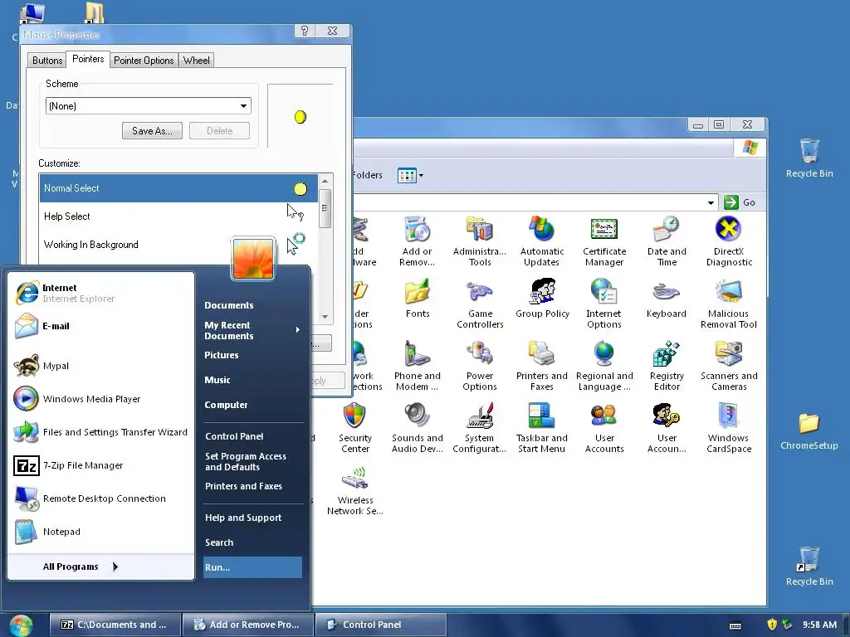Click the Mouse Properties help button
850x637 pixels.
(304, 31)
